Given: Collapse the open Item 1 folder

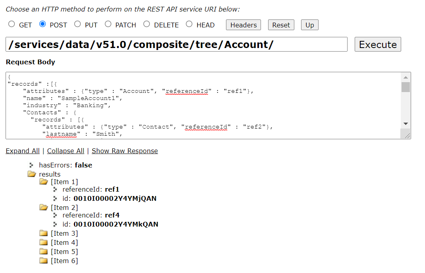Looking at the screenshot, I should 44,181.
